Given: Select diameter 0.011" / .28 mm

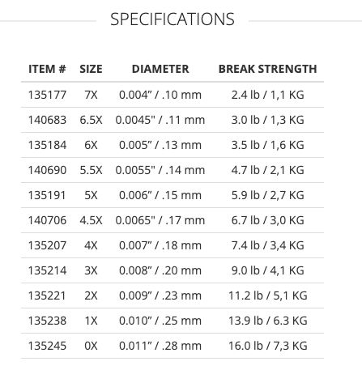Looking at the screenshot, I should tap(160, 346).
